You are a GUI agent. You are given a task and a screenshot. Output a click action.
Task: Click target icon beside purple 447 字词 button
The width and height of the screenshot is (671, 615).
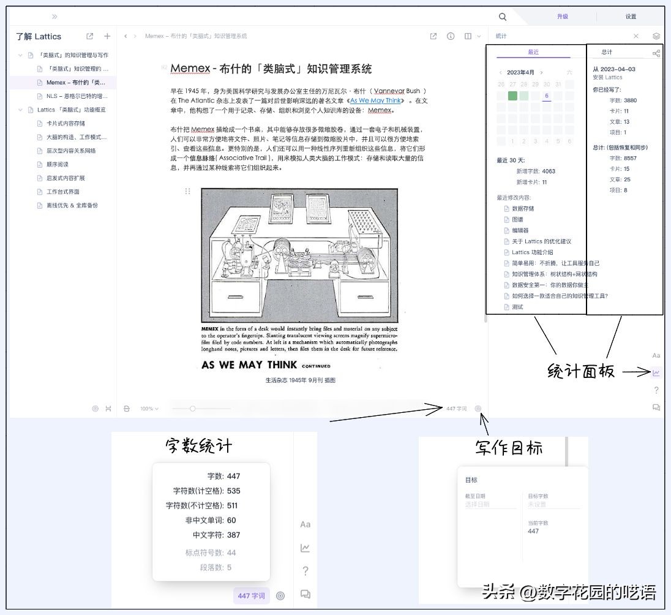(x=280, y=596)
